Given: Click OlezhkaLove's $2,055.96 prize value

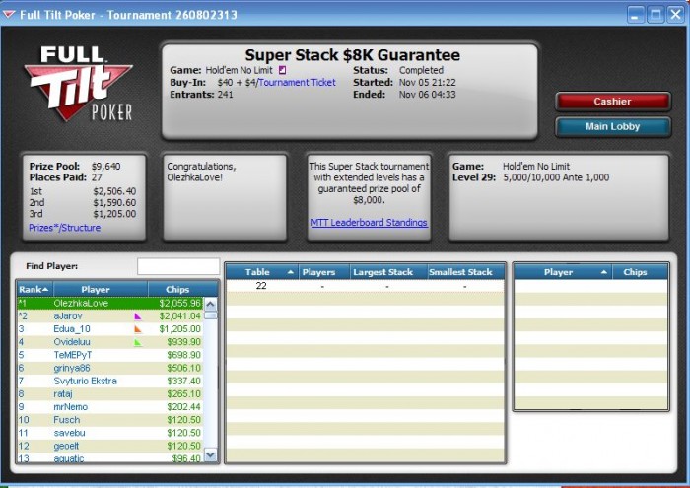Looking at the screenshot, I should [x=180, y=304].
